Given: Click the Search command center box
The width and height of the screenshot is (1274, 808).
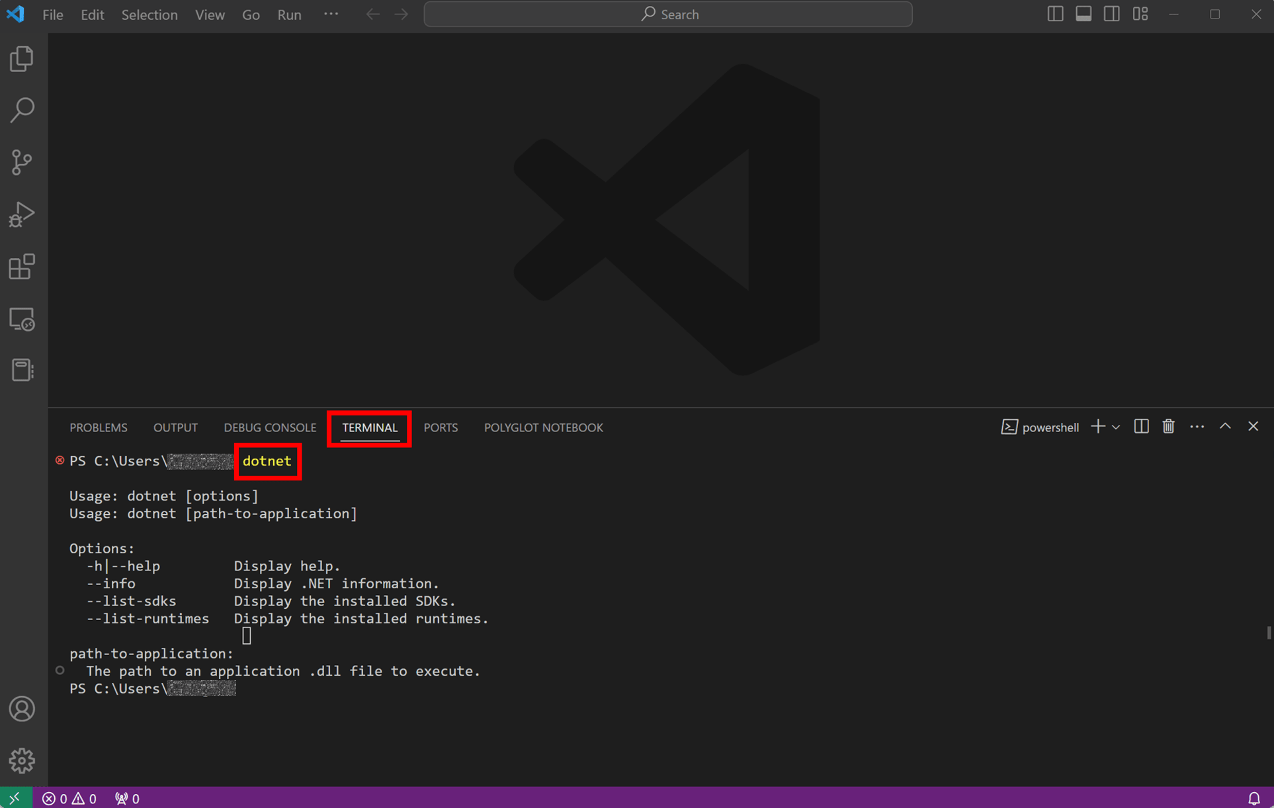Looking at the screenshot, I should pos(668,14).
